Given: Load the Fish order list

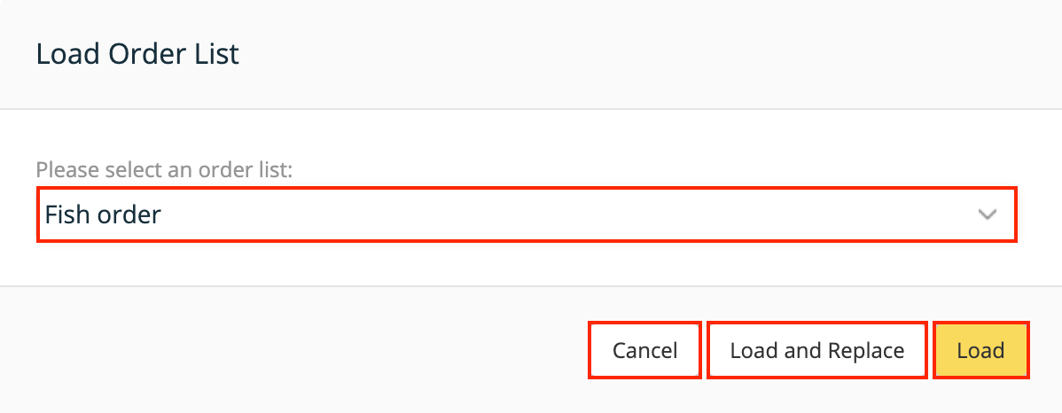Looking at the screenshot, I should pos(980,350).
